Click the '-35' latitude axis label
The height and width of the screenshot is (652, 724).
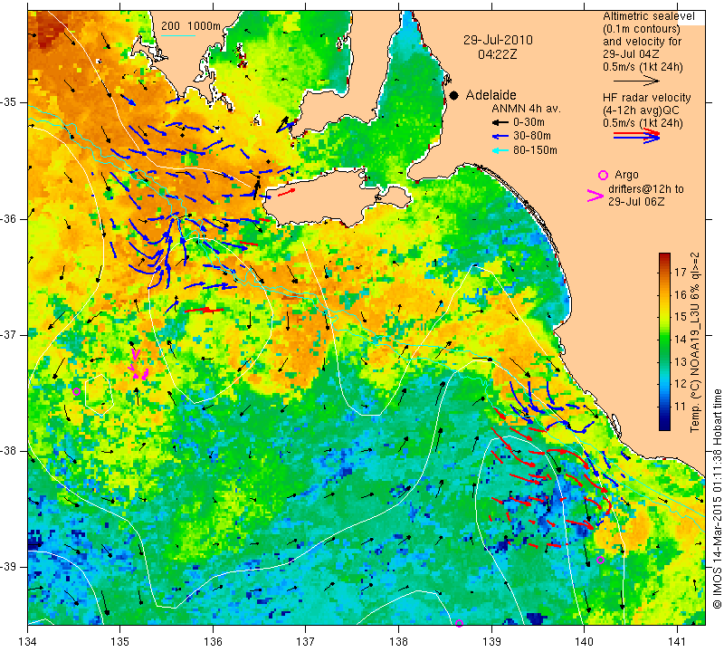[x=10, y=102]
